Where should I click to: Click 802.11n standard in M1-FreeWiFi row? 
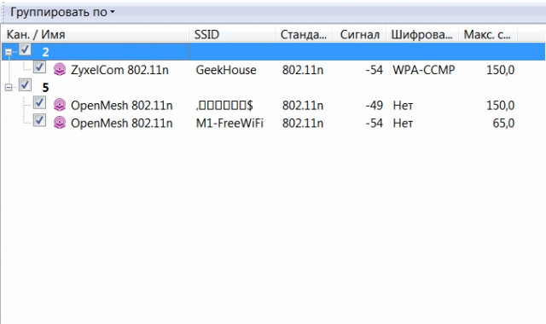tap(303, 123)
